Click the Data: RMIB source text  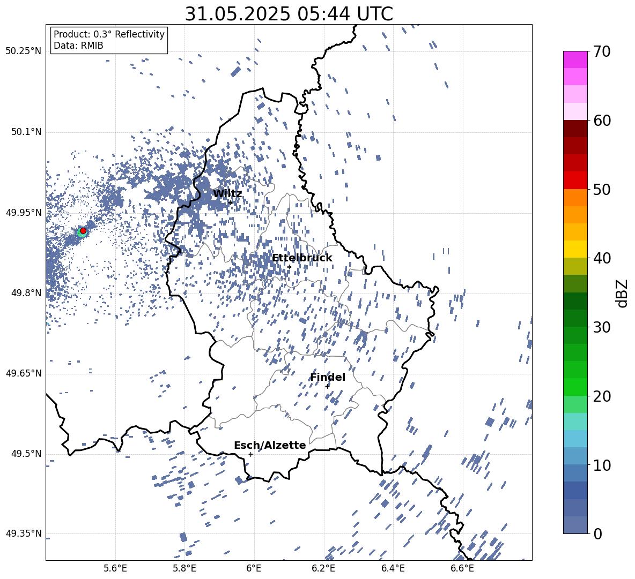(78, 46)
